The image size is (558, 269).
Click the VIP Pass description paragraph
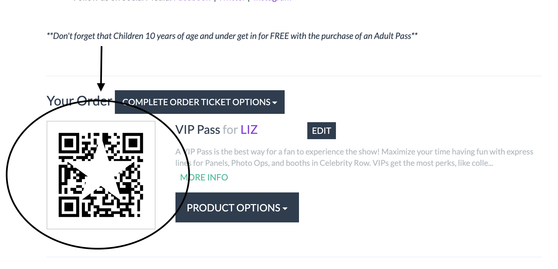(x=354, y=157)
